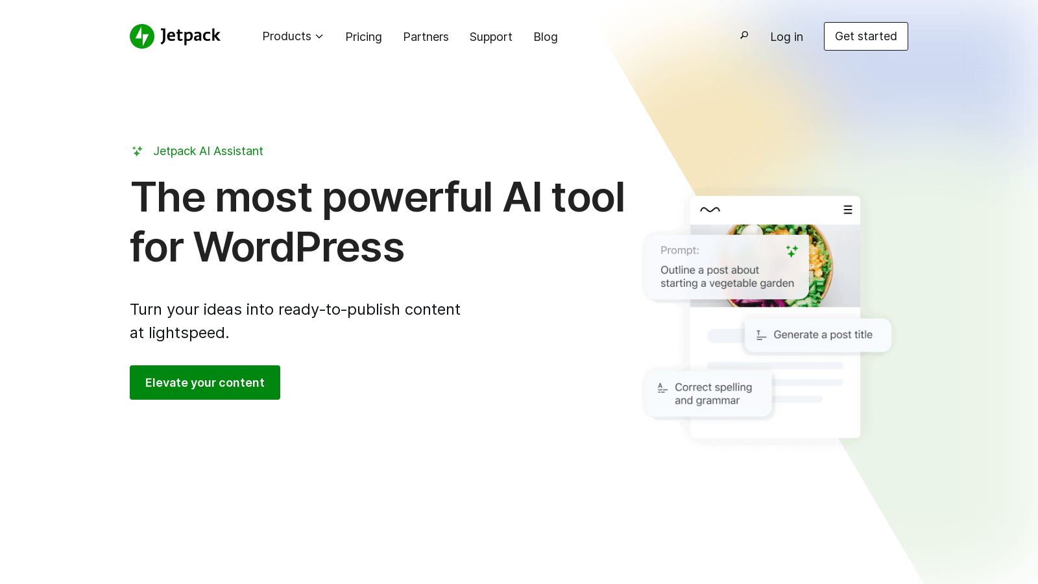The image size is (1038, 584).
Task: Click the wavy logo in the mockup card header
Action: pos(710,210)
